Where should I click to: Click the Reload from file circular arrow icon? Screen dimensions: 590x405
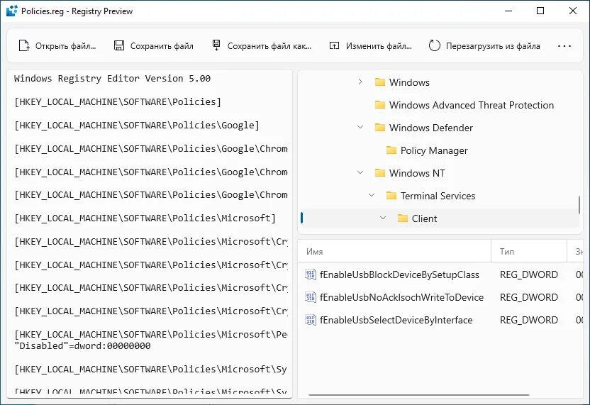pos(435,46)
